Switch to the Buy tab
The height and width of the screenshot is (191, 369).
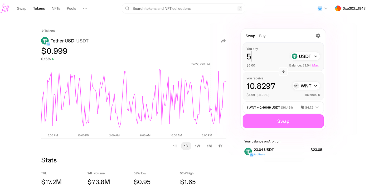pos(262,36)
